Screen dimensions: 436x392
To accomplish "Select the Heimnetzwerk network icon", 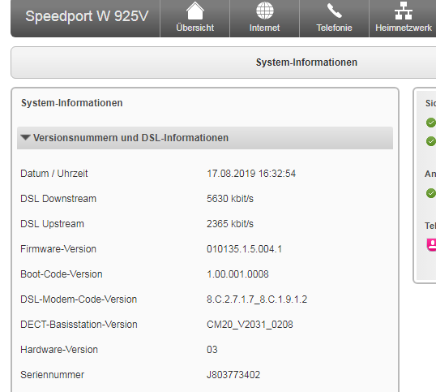I will pos(404,11).
